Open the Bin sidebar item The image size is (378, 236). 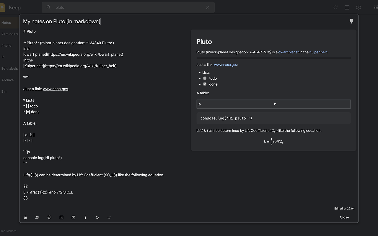click(x=4, y=92)
